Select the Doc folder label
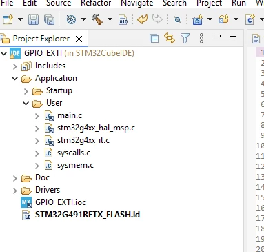The height and width of the screenshot is (252, 264). point(42,177)
